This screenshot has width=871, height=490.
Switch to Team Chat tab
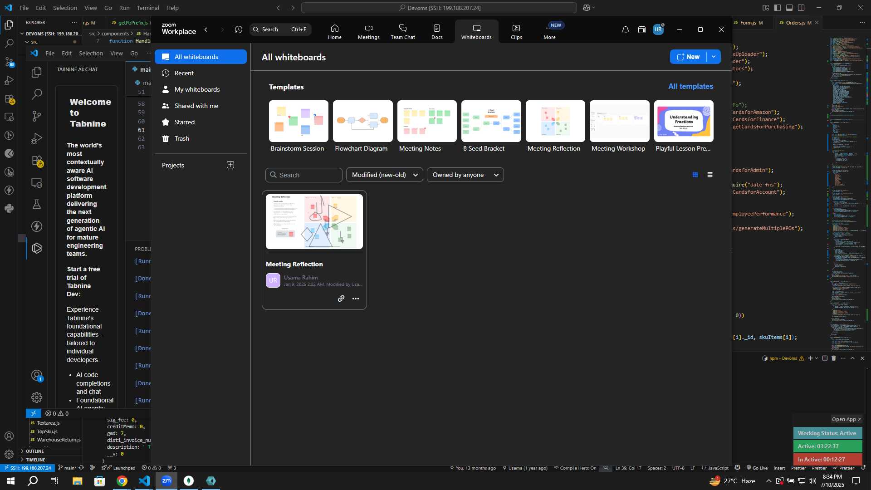403,32
